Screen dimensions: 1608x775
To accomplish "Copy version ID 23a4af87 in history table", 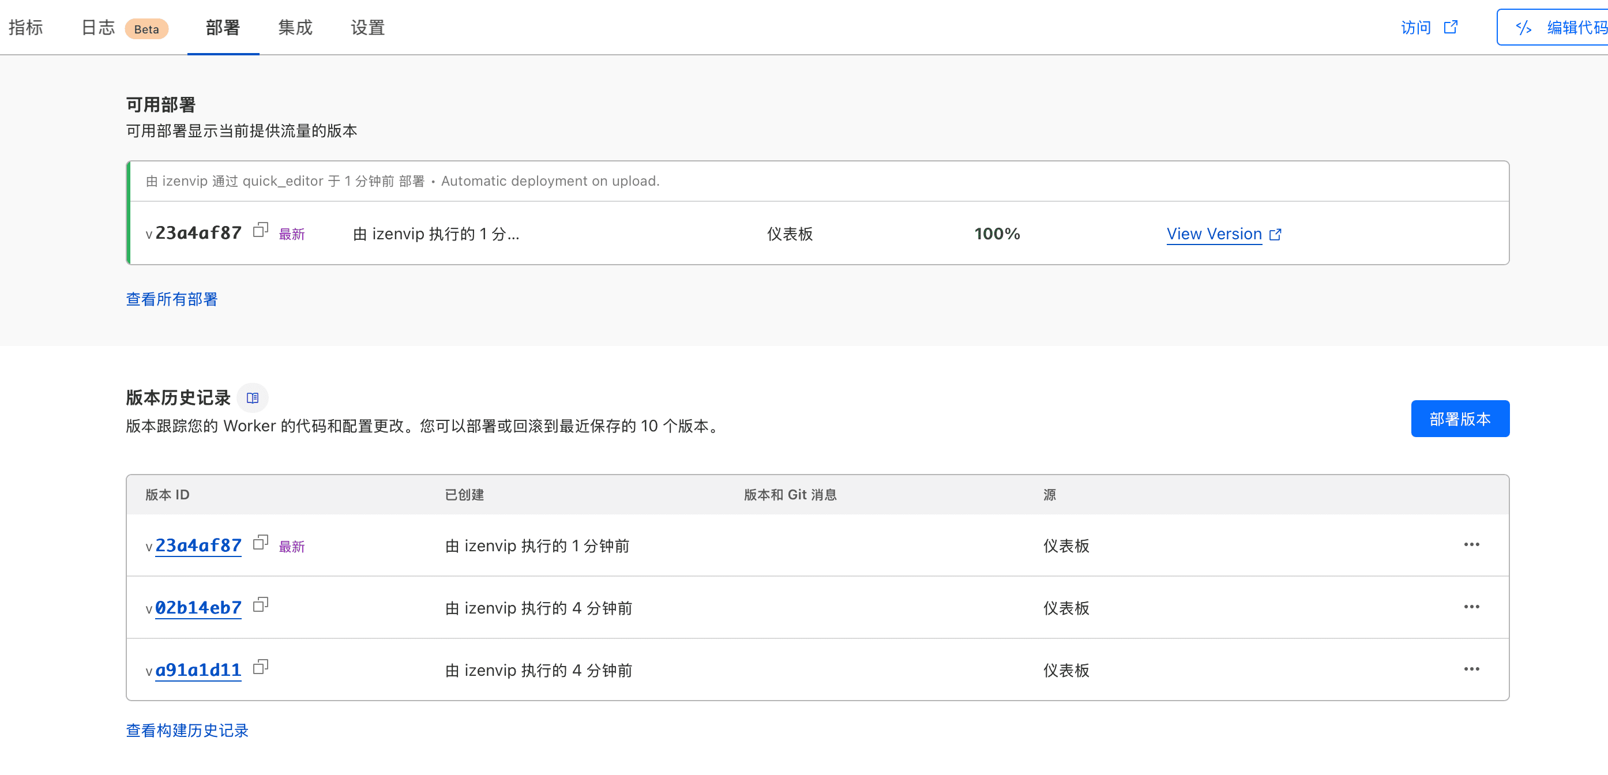I will click(x=260, y=542).
